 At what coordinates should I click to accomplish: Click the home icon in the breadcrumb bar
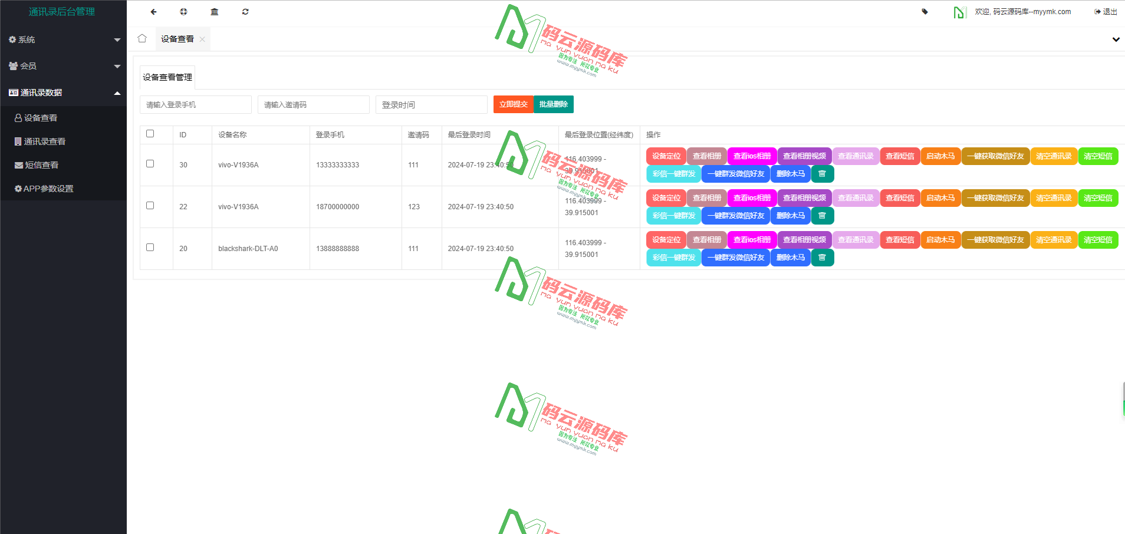tap(142, 38)
